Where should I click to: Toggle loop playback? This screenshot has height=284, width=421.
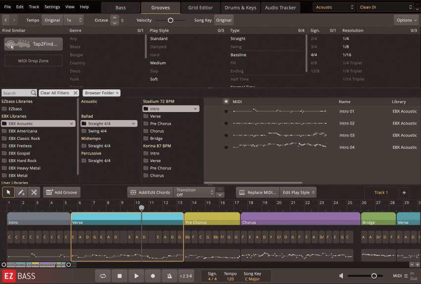point(103,276)
